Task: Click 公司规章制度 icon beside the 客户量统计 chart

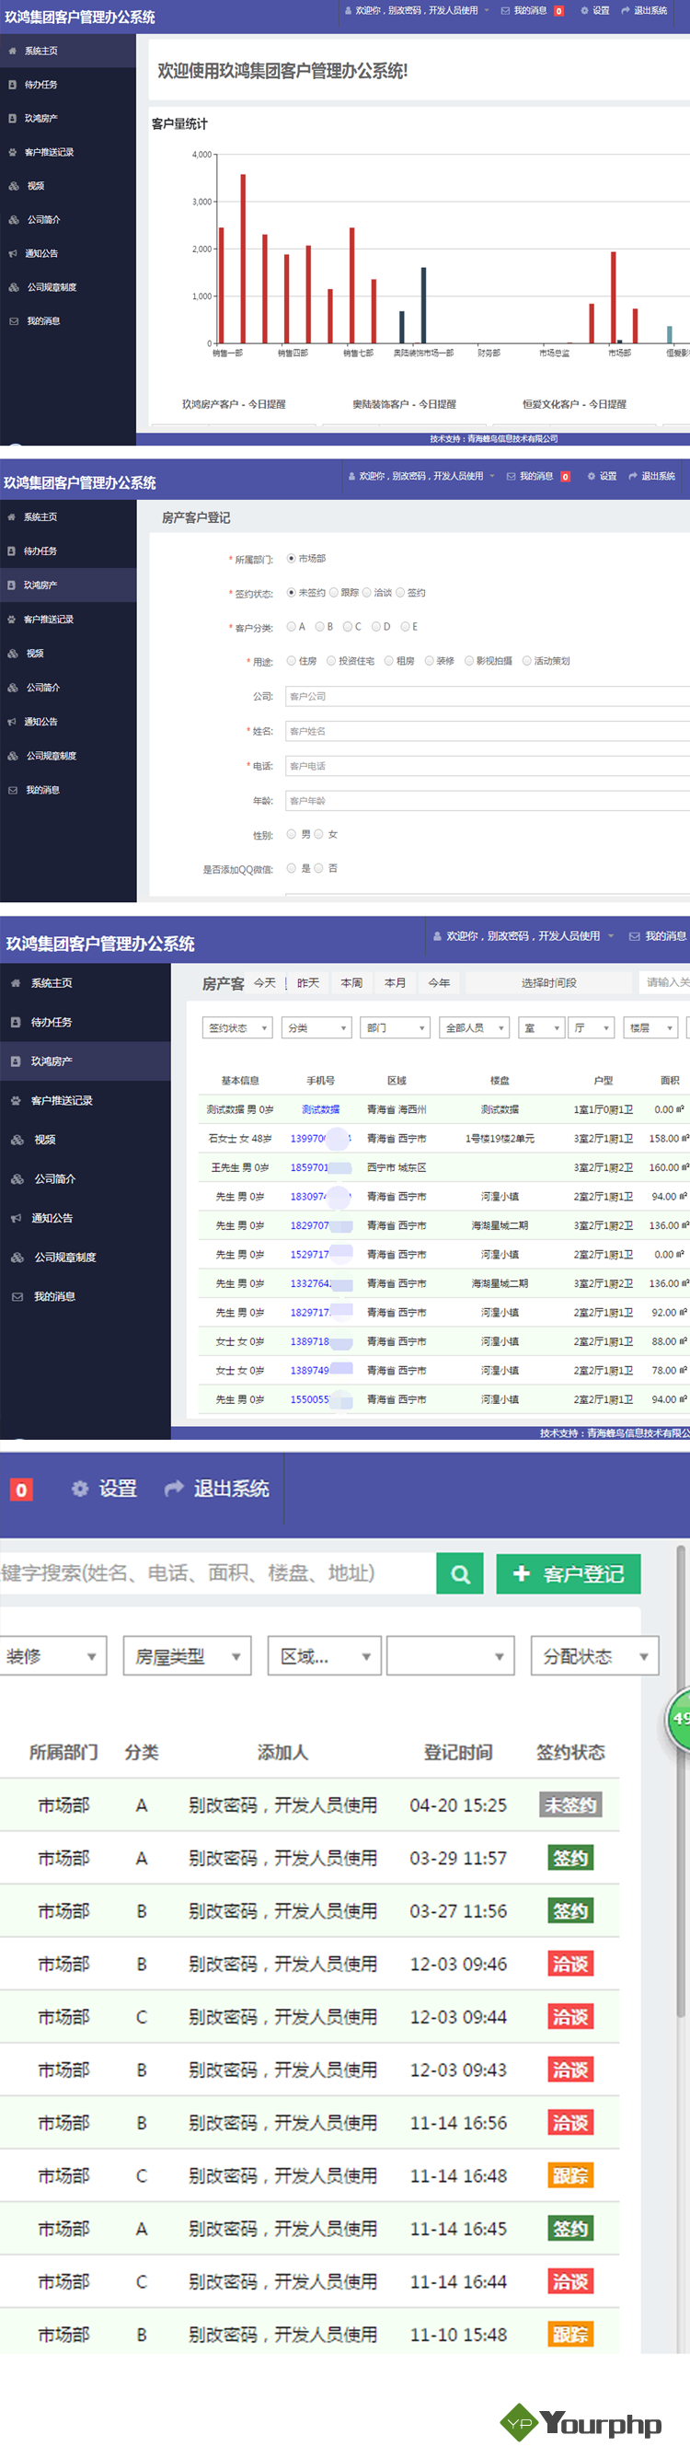Action: coord(14,287)
